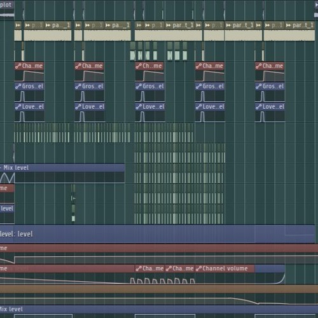Select the wide "level: level" automation clip

point(157,234)
